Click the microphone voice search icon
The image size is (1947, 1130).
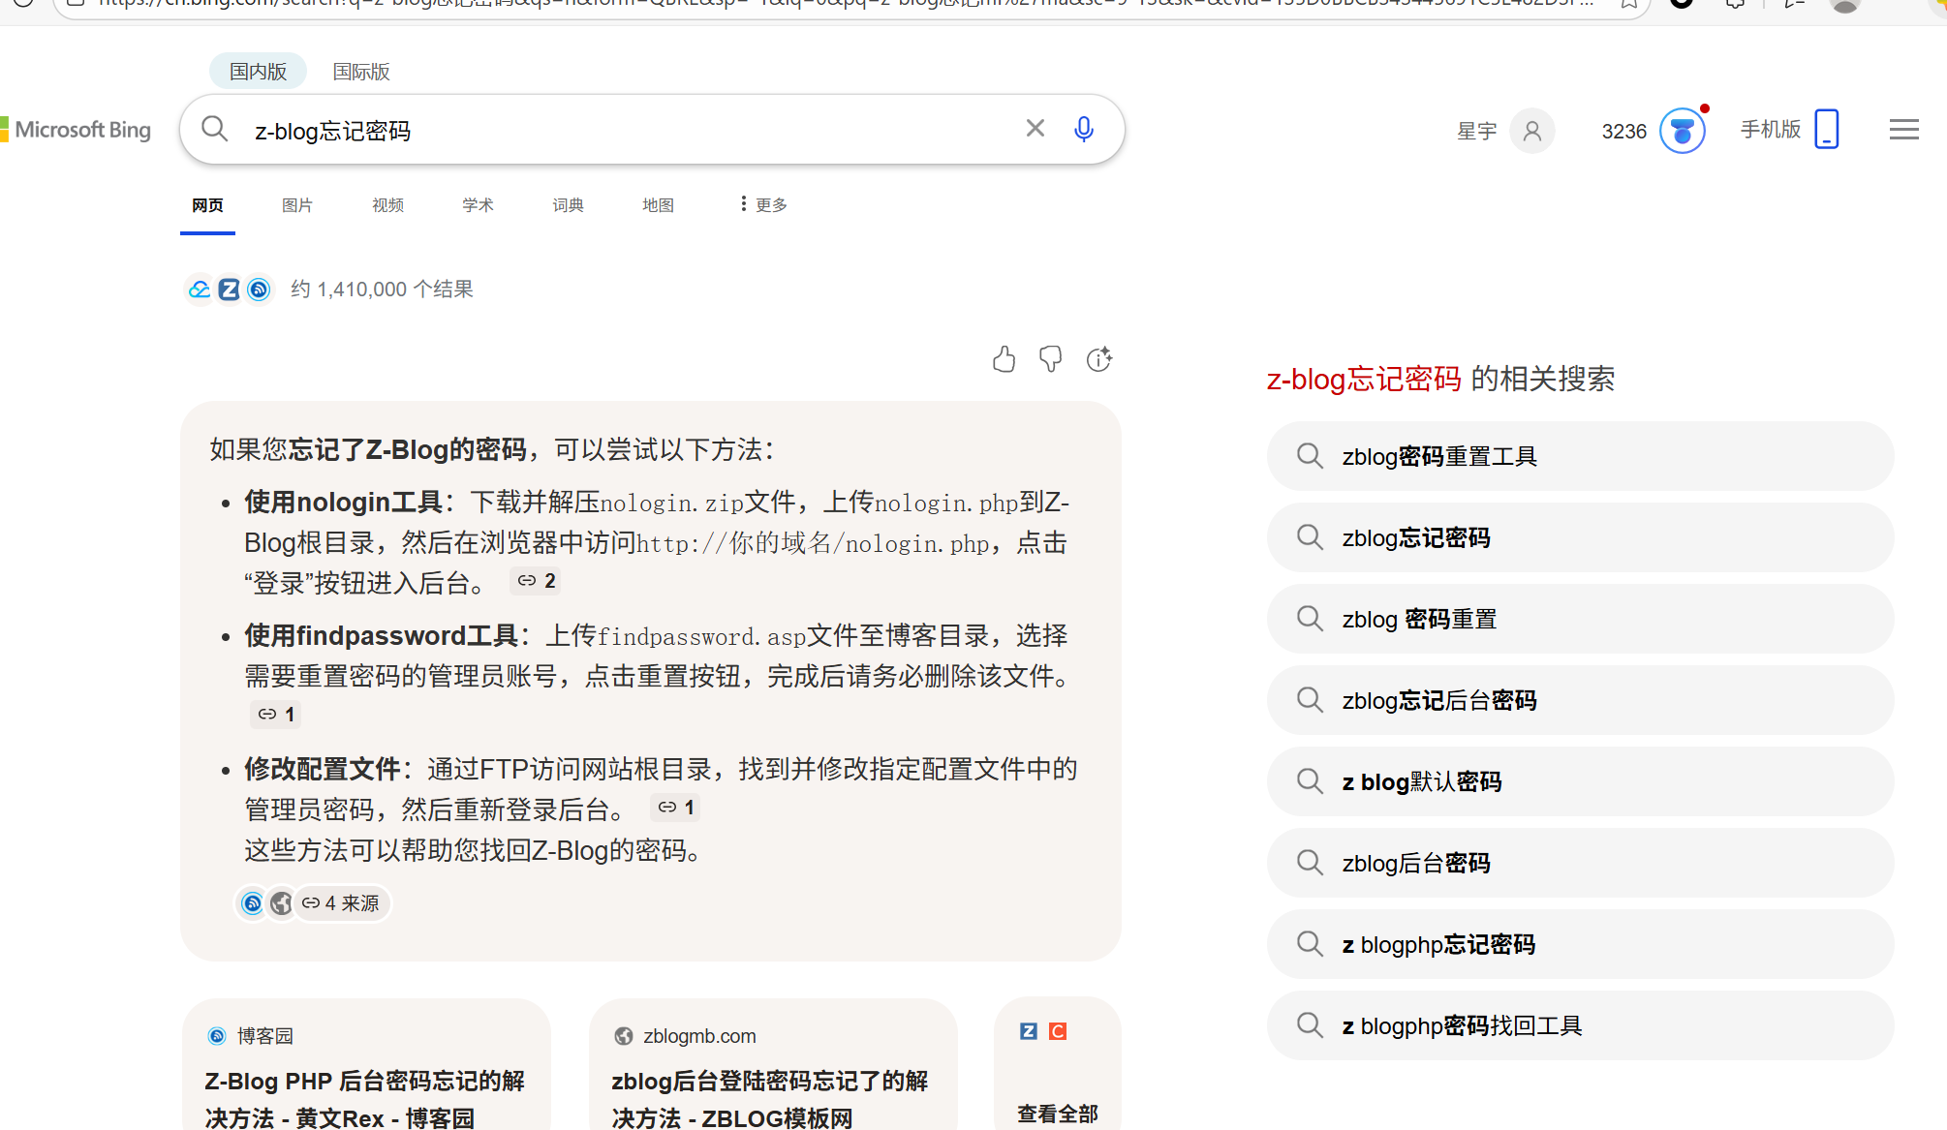click(x=1084, y=129)
